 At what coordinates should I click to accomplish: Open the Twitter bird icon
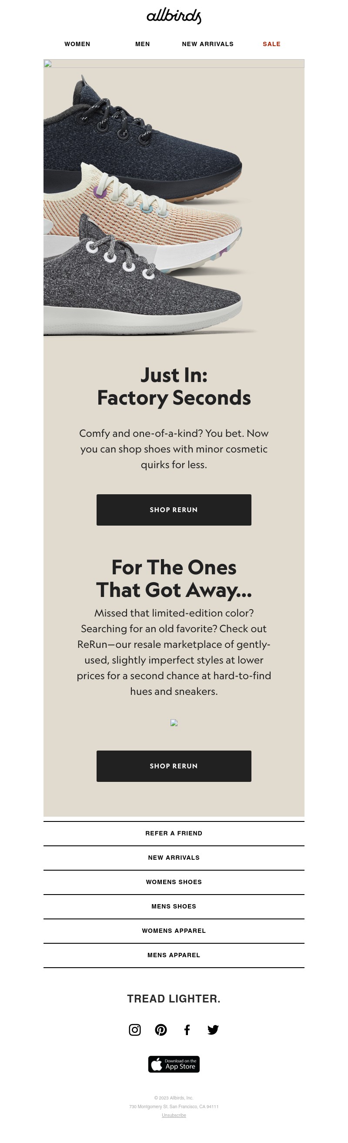tap(213, 1029)
